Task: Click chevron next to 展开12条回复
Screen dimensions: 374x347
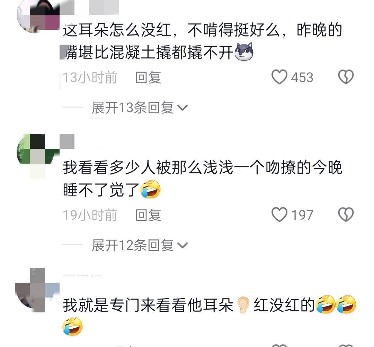Action: coord(183,246)
